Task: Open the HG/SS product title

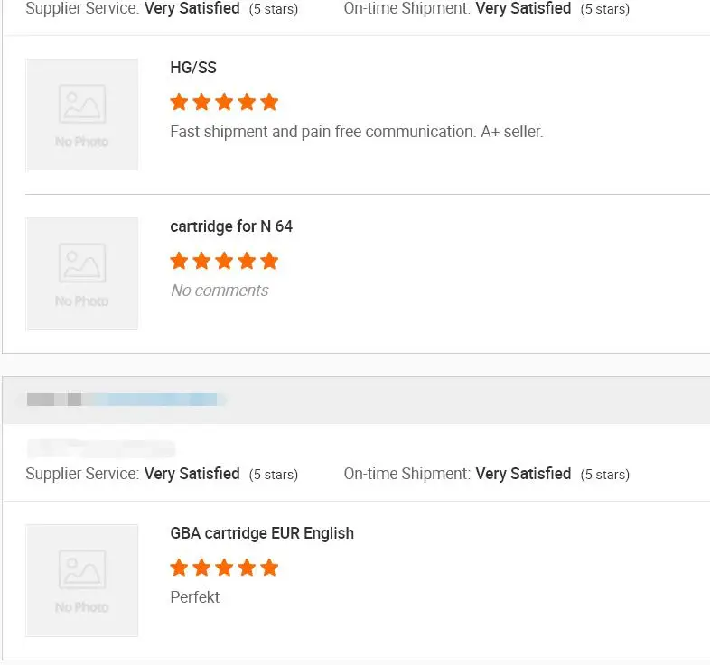Action: pyautogui.click(x=193, y=68)
